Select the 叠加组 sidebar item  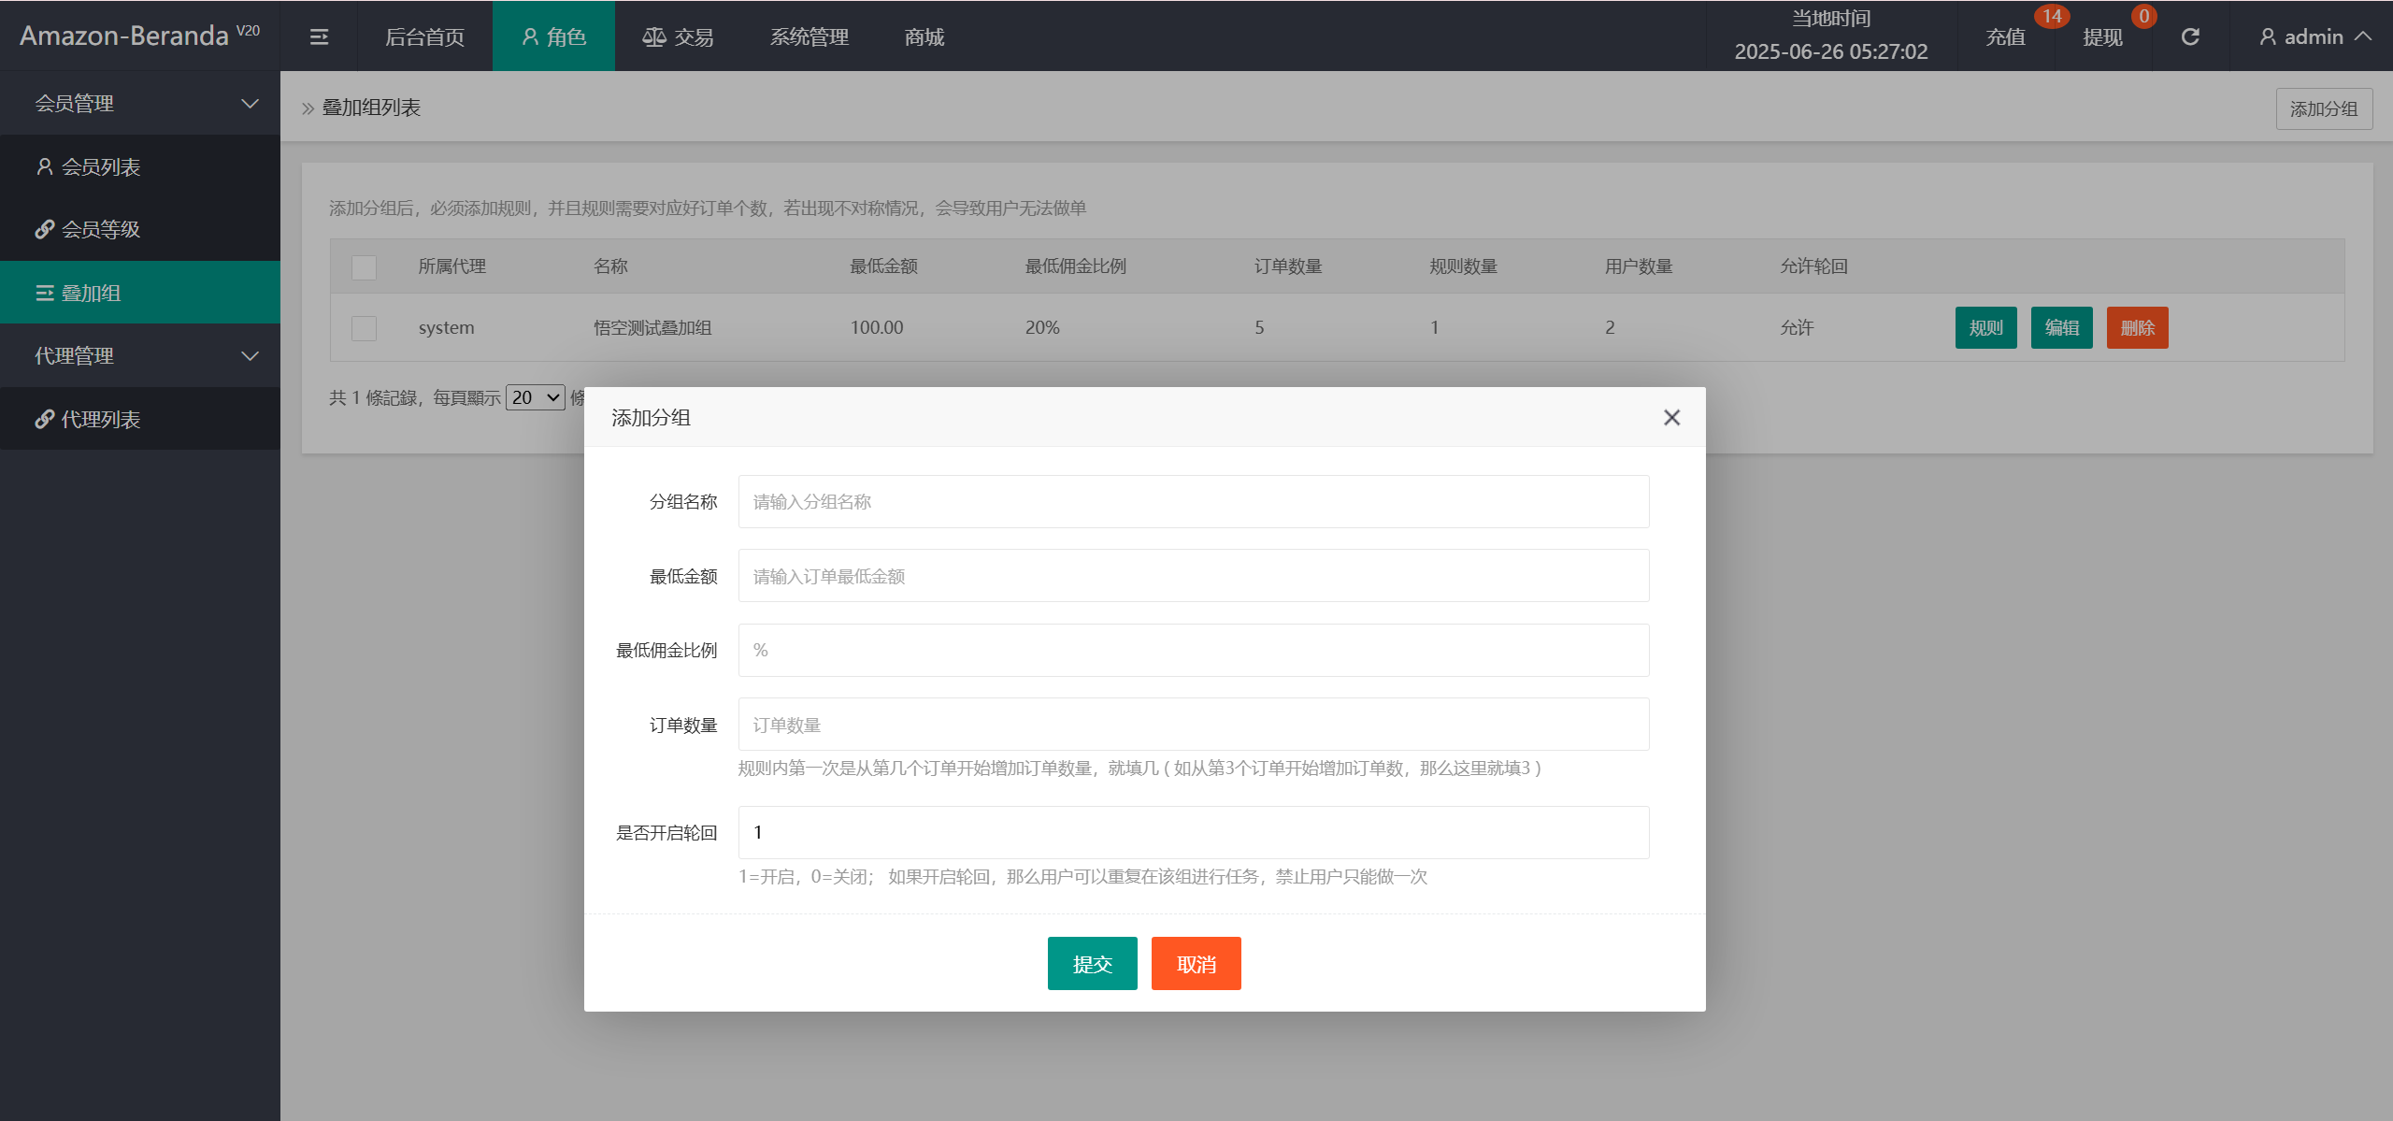coord(91,293)
